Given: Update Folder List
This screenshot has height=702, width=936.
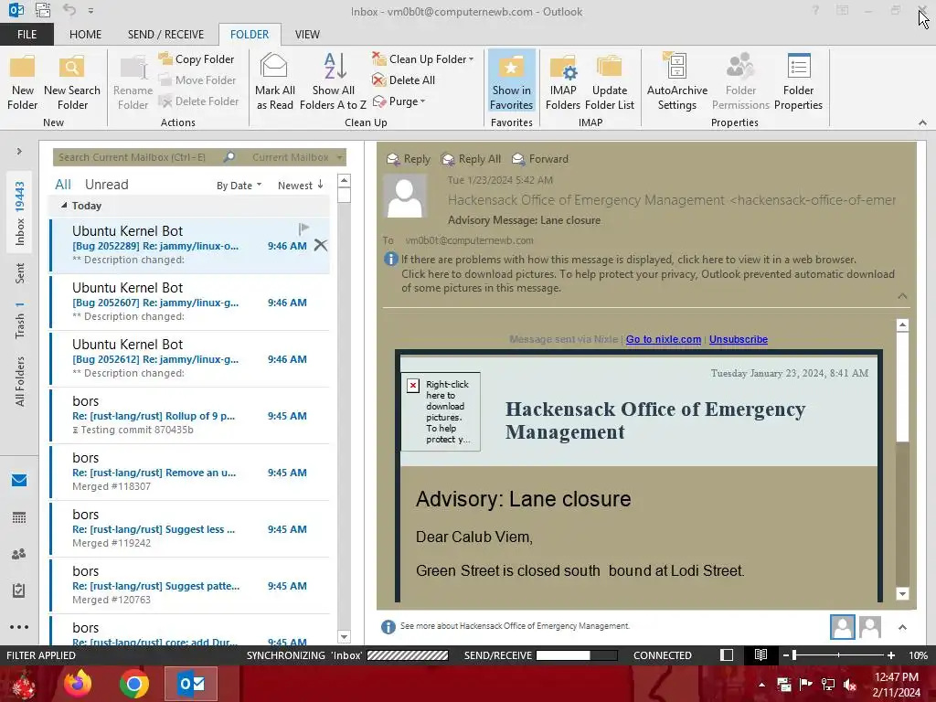Looking at the screenshot, I should tap(610, 82).
